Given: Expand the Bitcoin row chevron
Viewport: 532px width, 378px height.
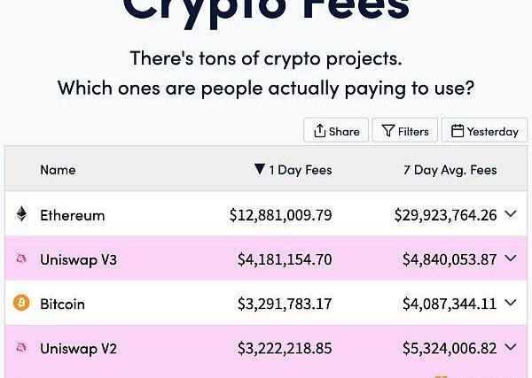Looking at the screenshot, I should click(511, 303).
